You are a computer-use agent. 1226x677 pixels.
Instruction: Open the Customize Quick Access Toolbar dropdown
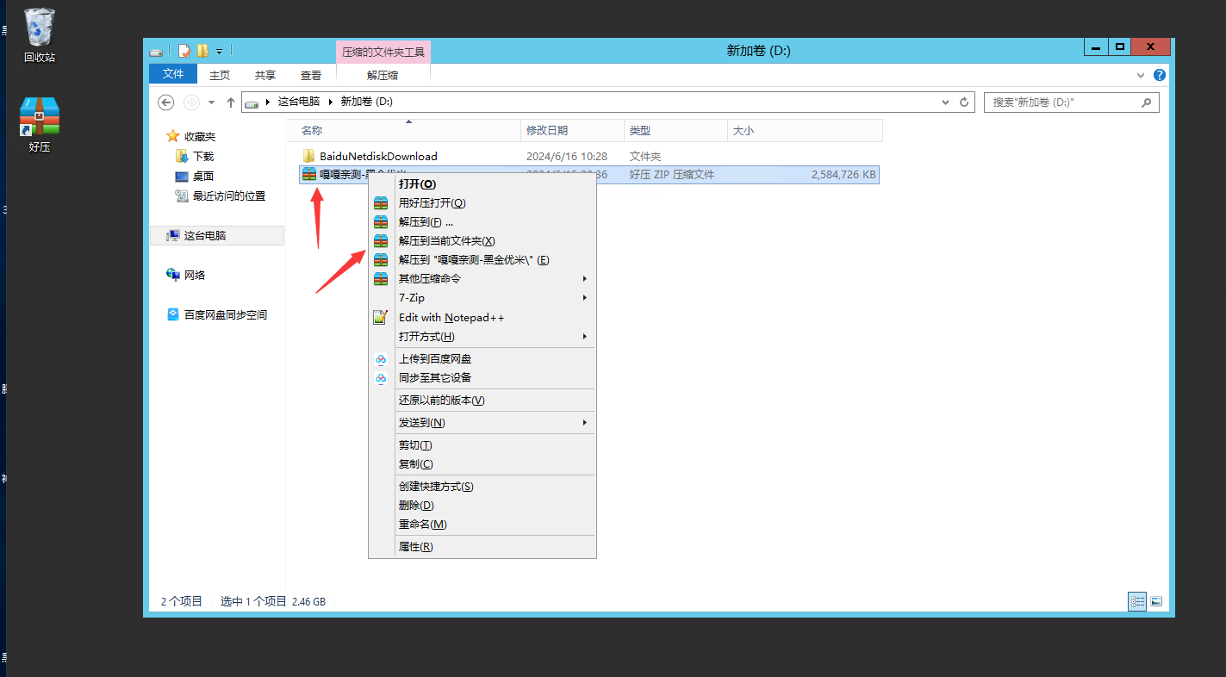coord(219,52)
